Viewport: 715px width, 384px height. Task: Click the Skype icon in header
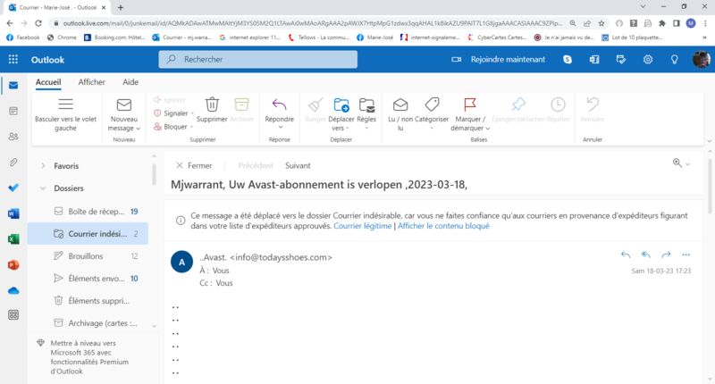(568, 59)
